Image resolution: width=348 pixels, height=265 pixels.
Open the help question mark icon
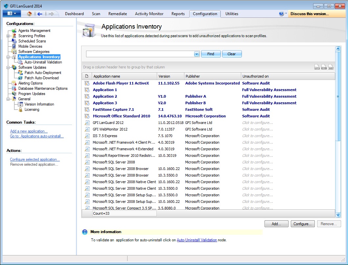click(281, 14)
